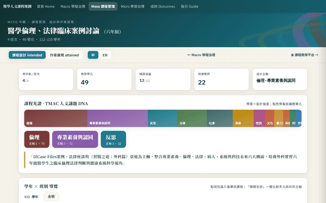Click the course description quote beginning 以Case Files案例

click(x=163, y=160)
